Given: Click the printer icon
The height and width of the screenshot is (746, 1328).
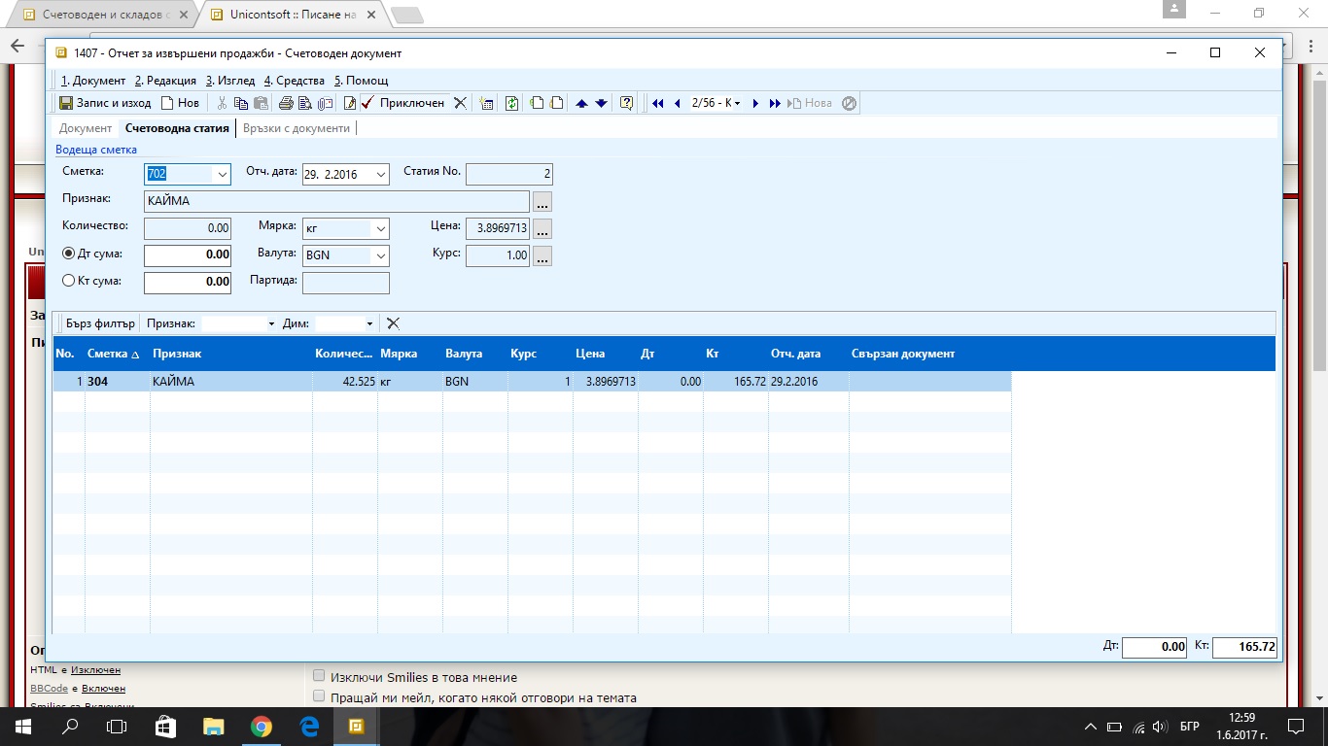Looking at the screenshot, I should click(286, 103).
